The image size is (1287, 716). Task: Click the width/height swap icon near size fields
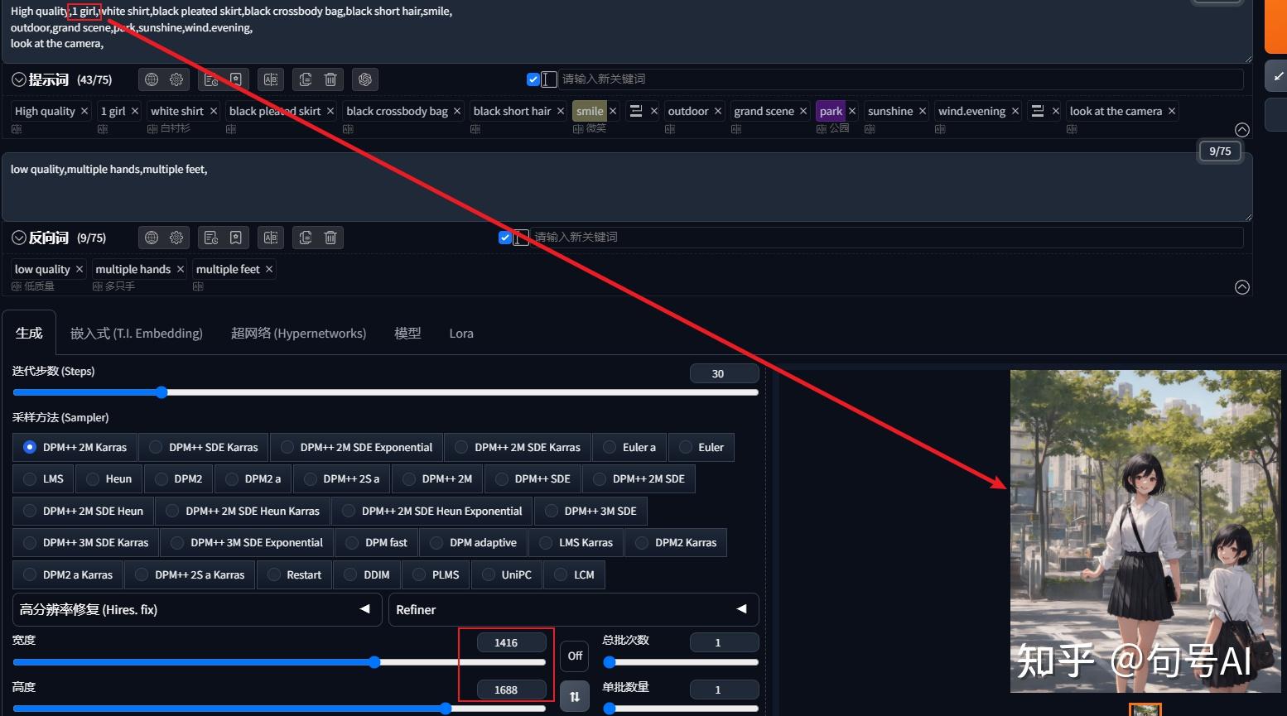(x=575, y=696)
